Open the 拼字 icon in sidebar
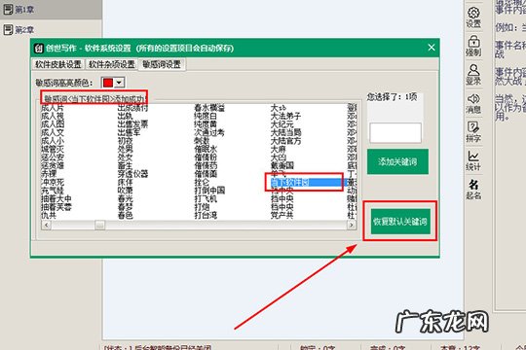This screenshot has width=526, height=350. pyautogui.click(x=473, y=131)
